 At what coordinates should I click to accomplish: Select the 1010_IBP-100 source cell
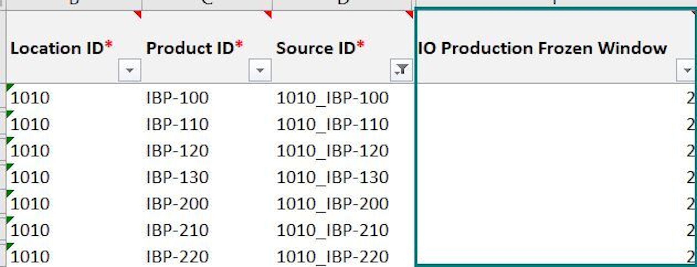(x=332, y=97)
